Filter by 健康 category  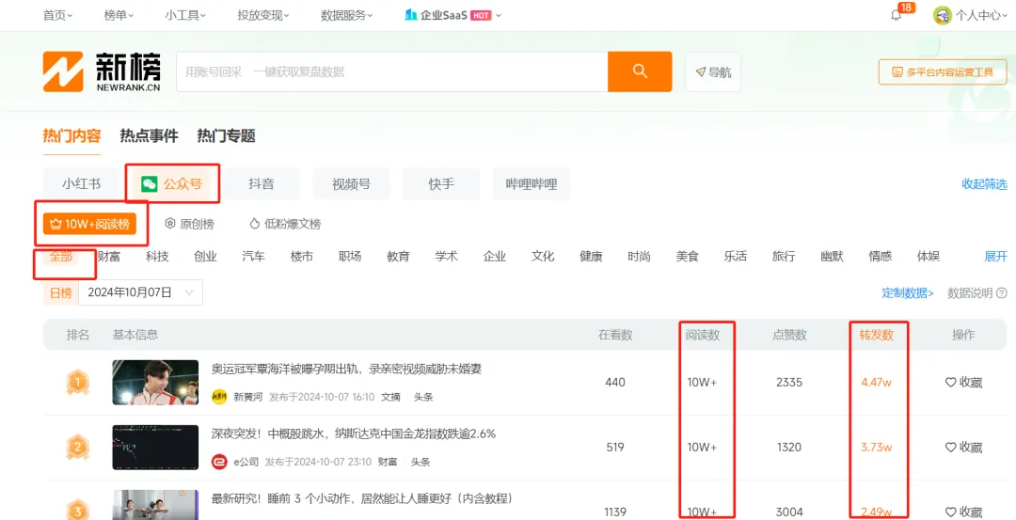pos(591,257)
